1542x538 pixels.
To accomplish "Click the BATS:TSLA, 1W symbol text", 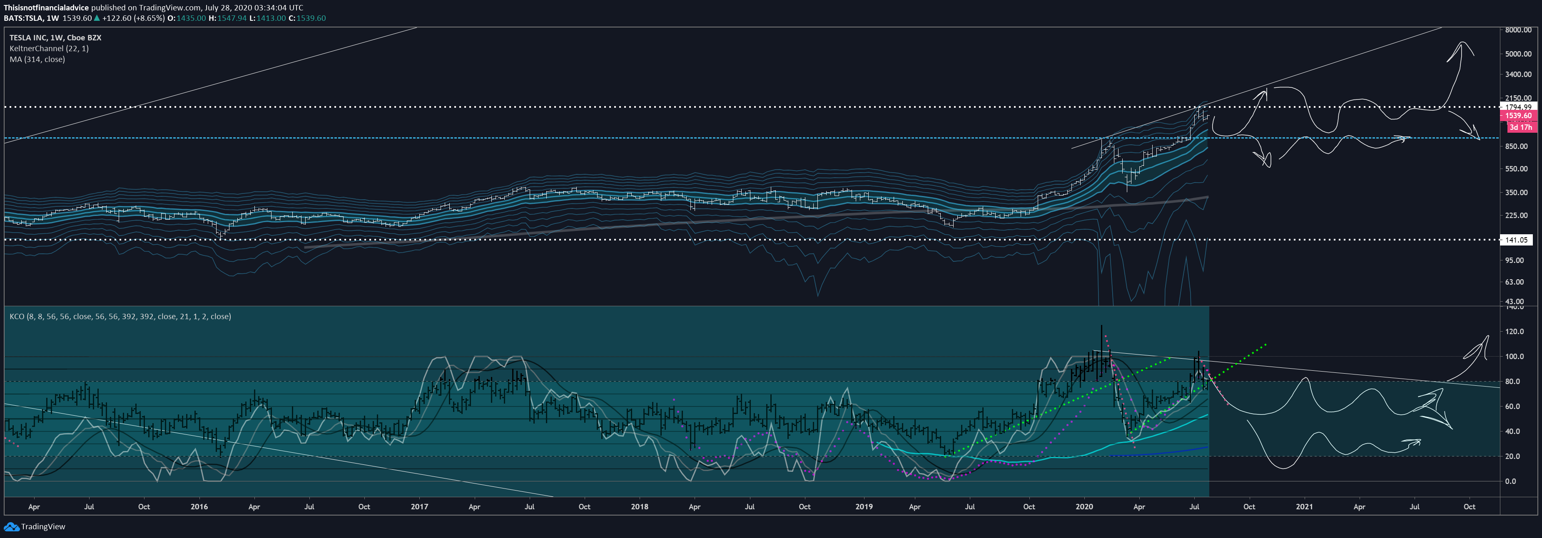I will click(31, 18).
